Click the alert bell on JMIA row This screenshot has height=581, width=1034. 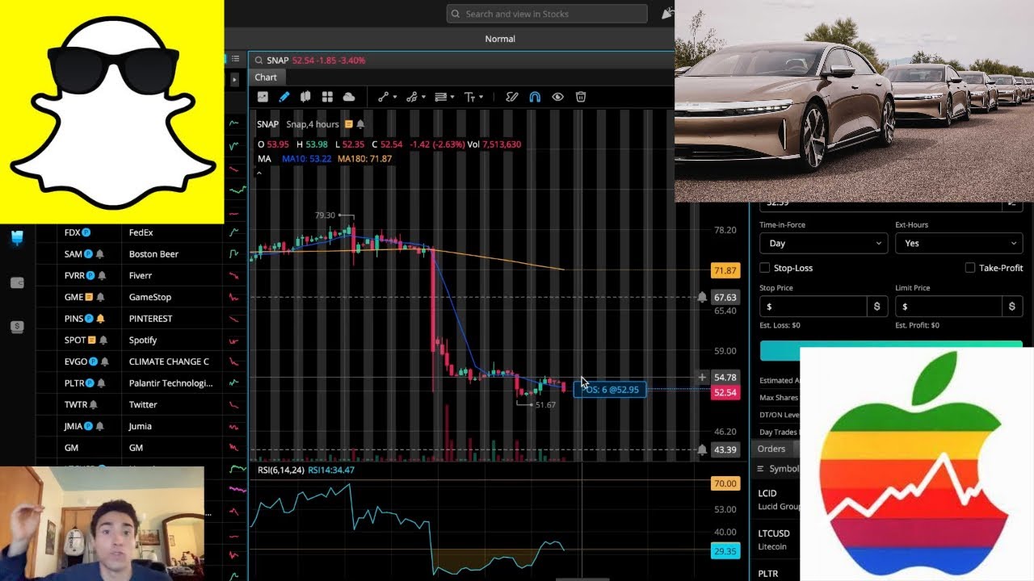[100, 426]
